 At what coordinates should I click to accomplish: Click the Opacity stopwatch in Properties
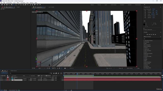click(x=145, y=17)
